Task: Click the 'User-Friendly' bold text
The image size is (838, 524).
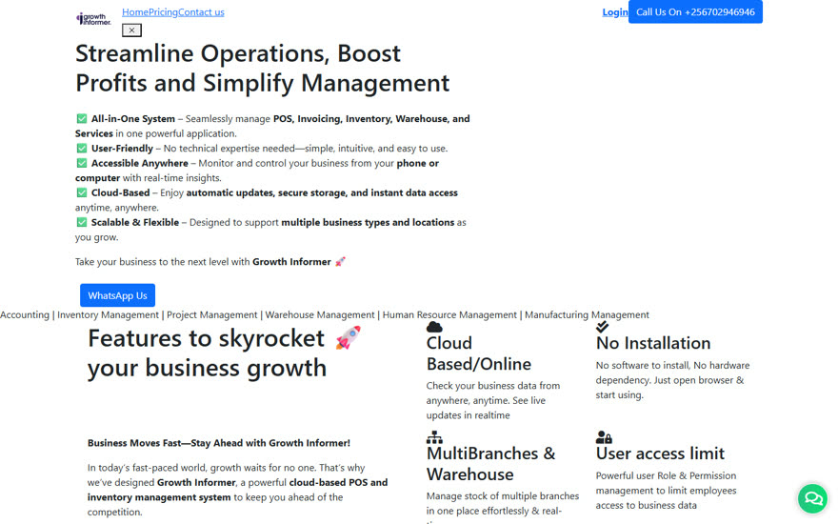Action: coord(122,148)
